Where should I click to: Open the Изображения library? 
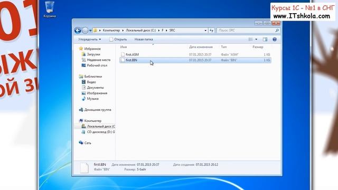click(97, 93)
